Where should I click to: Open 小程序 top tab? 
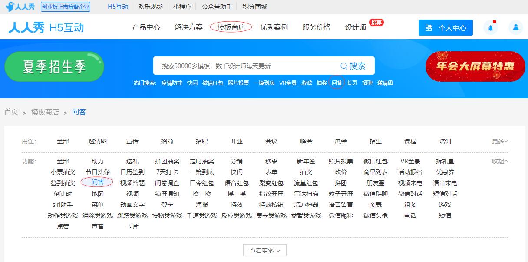pyautogui.click(x=182, y=7)
